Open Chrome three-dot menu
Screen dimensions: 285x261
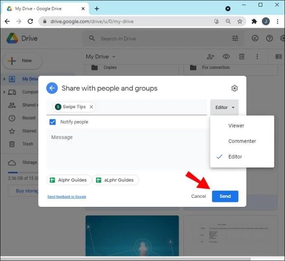(x=278, y=21)
